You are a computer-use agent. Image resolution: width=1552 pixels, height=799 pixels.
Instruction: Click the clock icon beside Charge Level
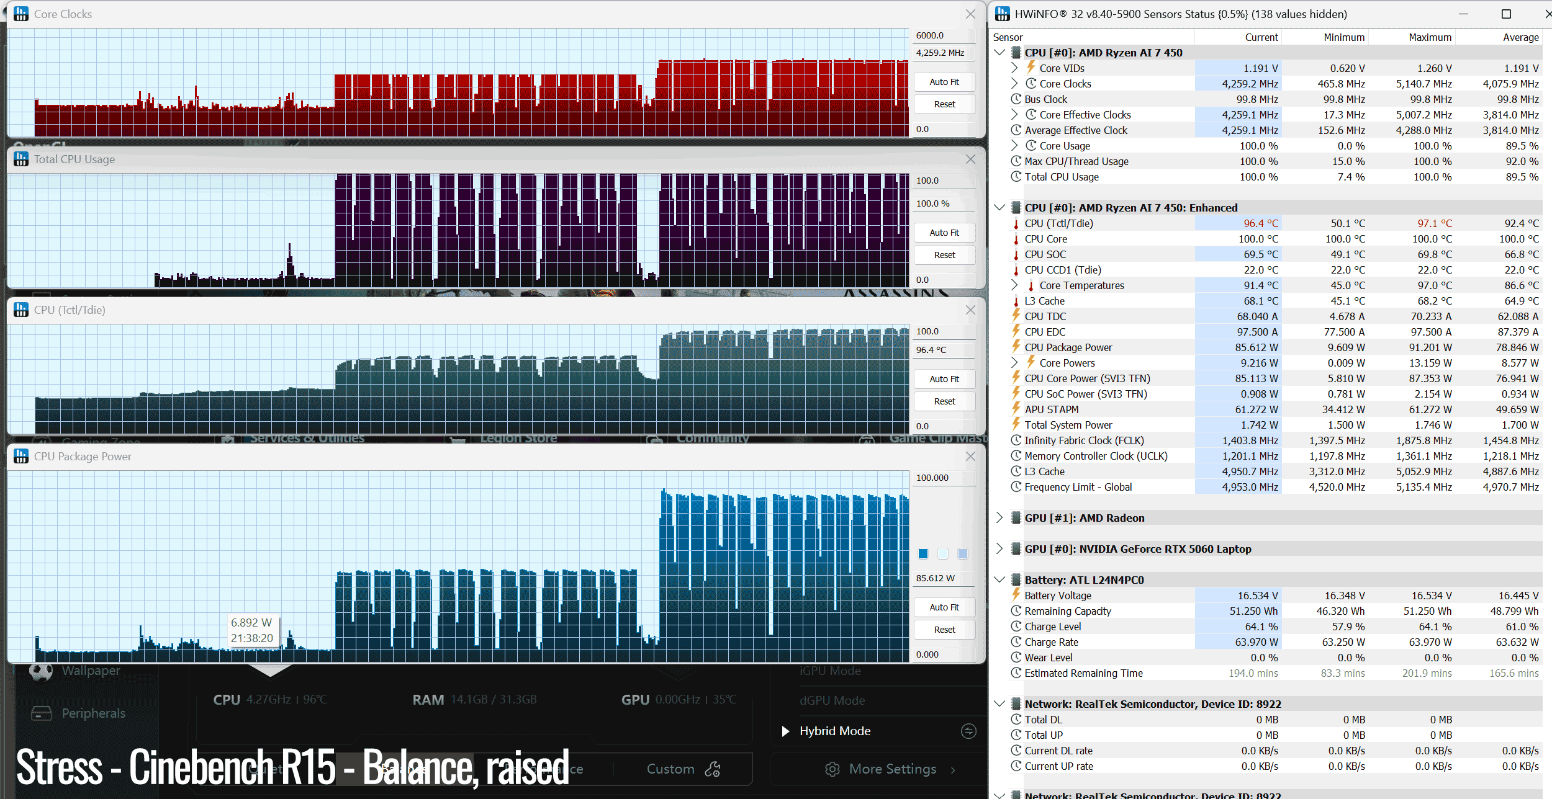tap(1016, 626)
